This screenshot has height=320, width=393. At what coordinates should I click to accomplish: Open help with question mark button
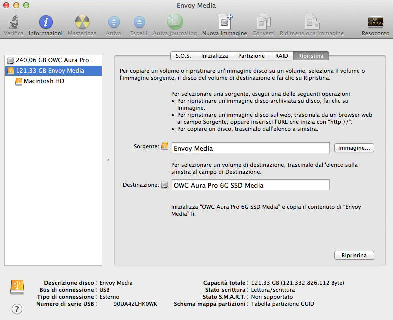(x=17, y=309)
